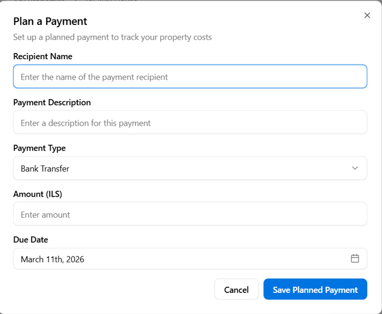This screenshot has width=382, height=314.
Task: Click the subtitle about tracking property costs
Action: (112, 38)
